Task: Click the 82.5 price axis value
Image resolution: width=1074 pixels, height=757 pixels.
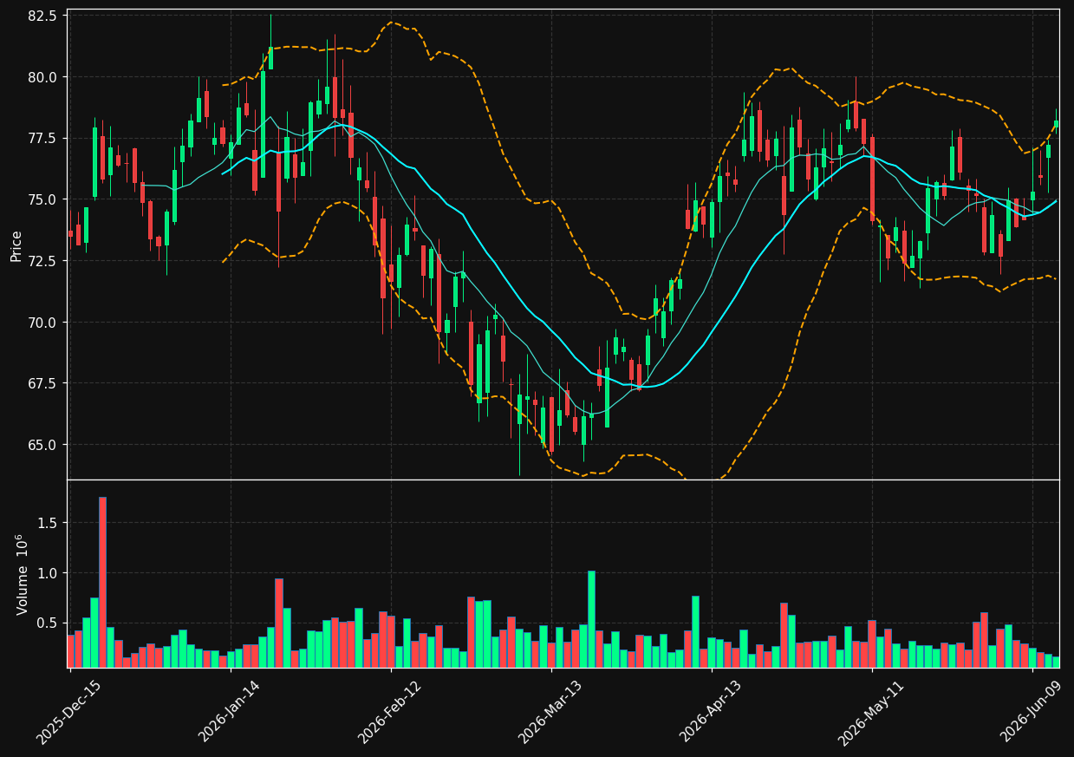Action: 43,16
